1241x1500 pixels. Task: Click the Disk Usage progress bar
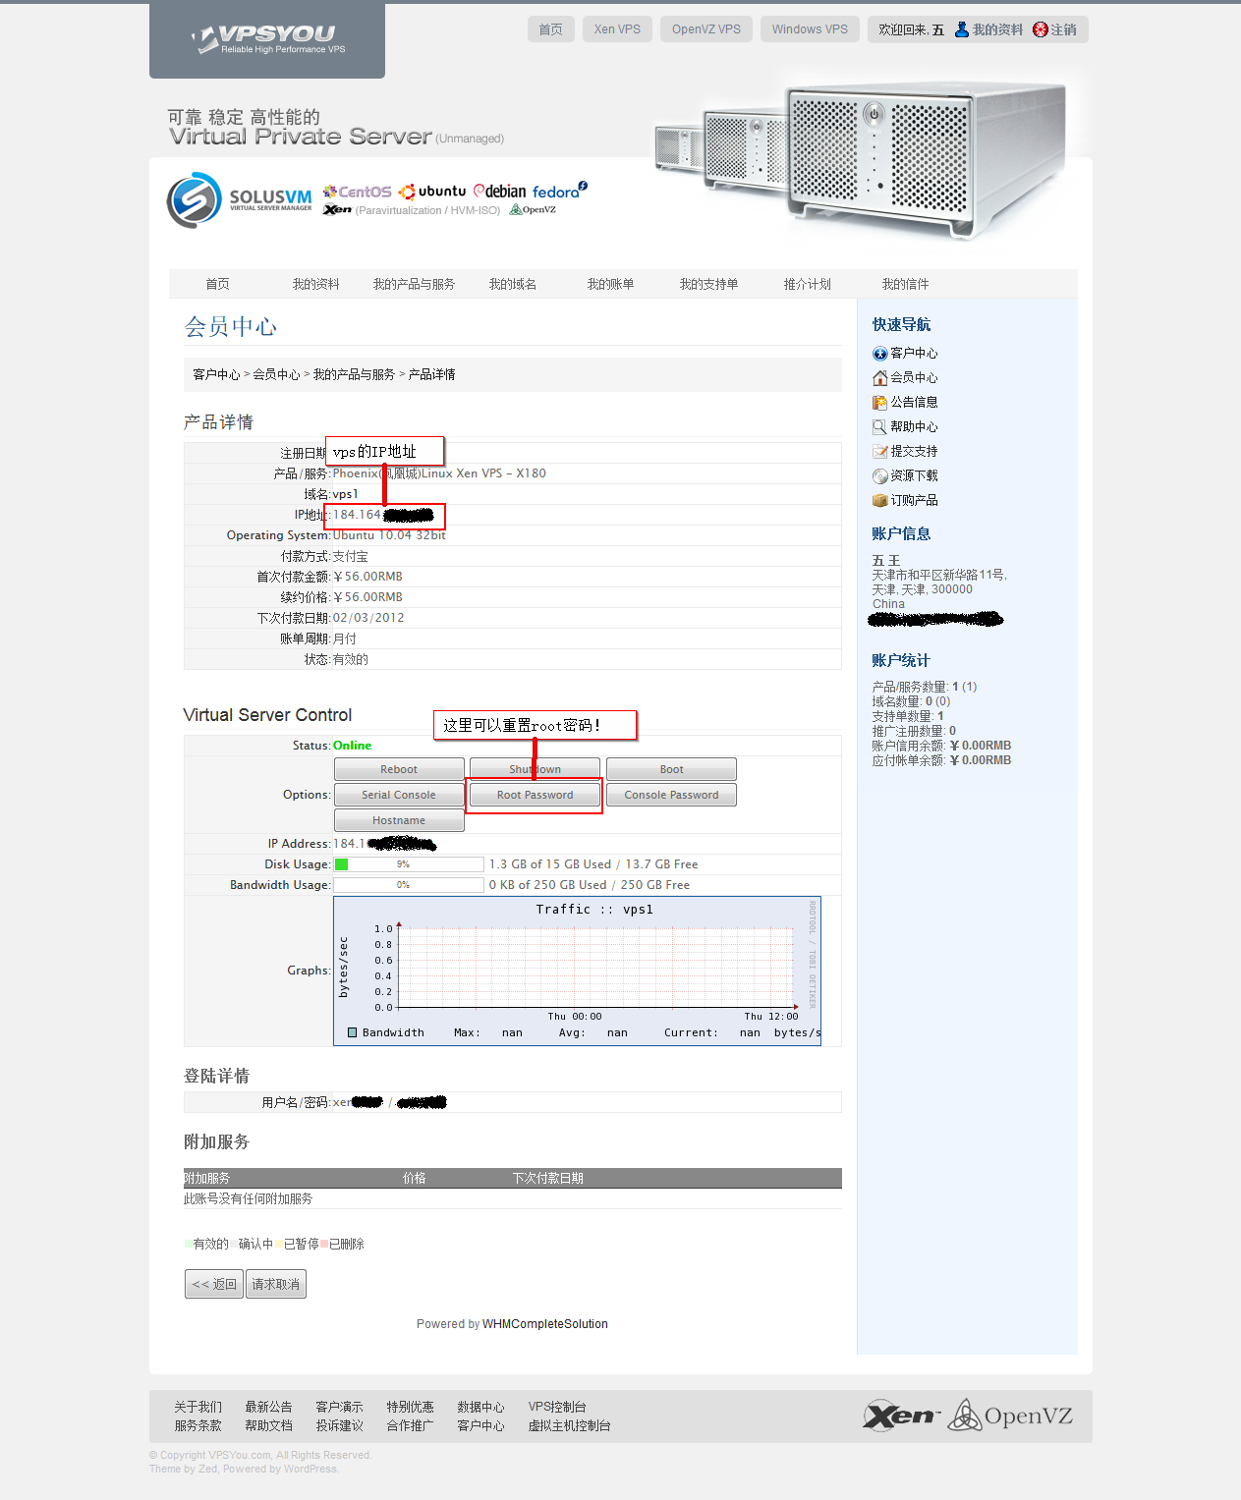point(409,864)
